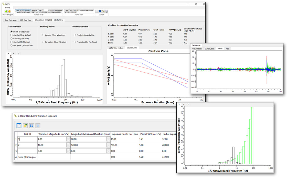Click Copy icon in Hand Arm window

pos(38,126)
